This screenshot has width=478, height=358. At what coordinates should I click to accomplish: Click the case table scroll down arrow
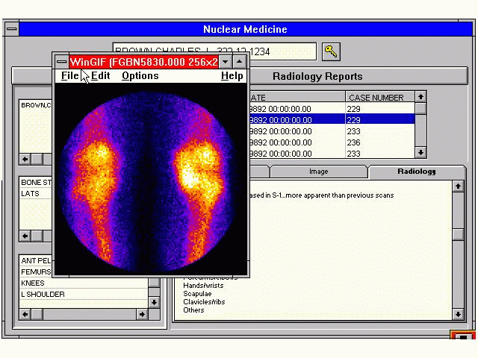click(420, 152)
